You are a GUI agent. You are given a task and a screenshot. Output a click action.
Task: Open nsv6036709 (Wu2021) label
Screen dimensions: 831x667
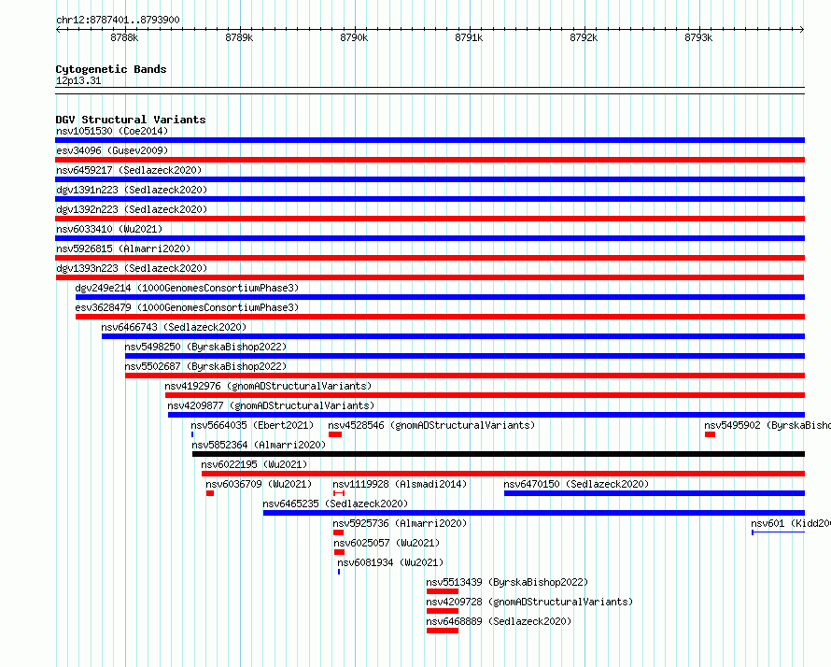click(x=259, y=484)
